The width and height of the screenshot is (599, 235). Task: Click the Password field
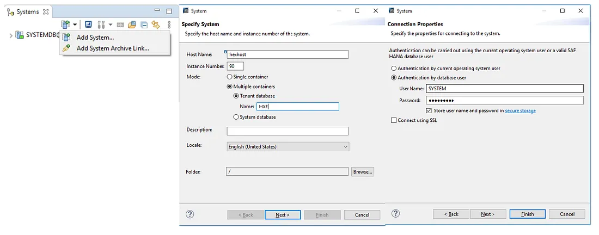tap(505, 100)
